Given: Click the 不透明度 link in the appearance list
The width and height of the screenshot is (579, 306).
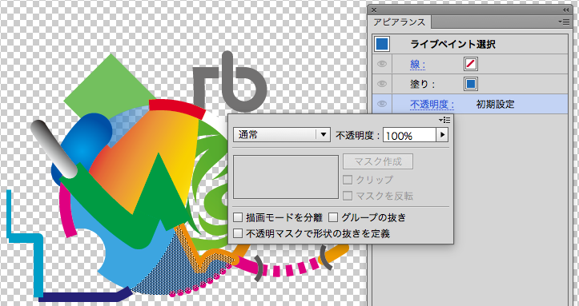Looking at the screenshot, I should pyautogui.click(x=432, y=105).
